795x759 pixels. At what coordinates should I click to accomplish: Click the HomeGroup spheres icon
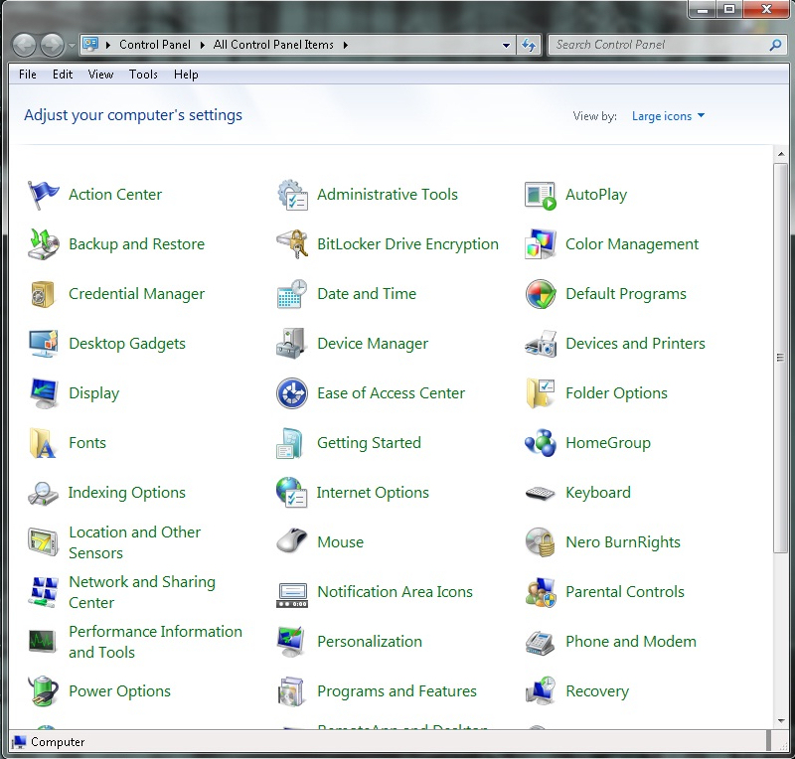pyautogui.click(x=541, y=443)
